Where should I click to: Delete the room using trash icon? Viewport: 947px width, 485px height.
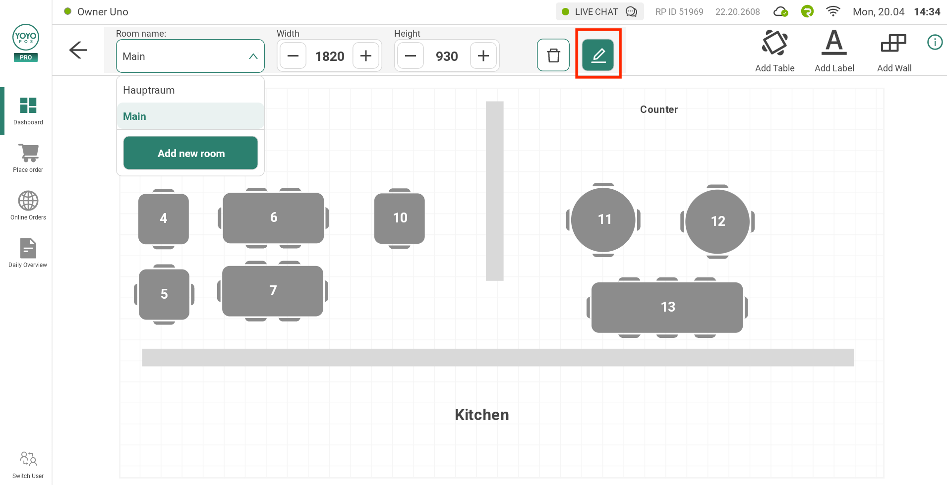[553, 54]
